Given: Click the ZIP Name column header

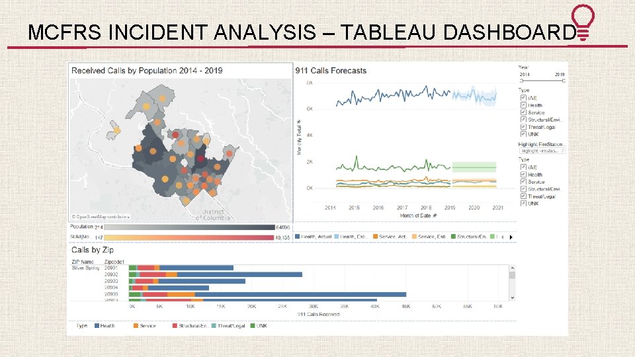Looking at the screenshot, I should pyautogui.click(x=83, y=262).
